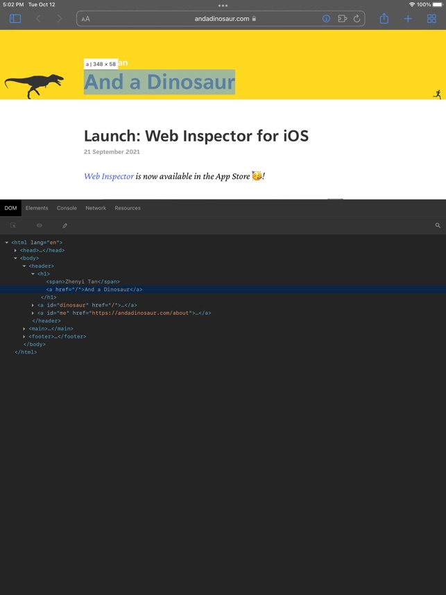Open the Network tab
Image resolution: width=446 pixels, height=595 pixels.
pos(96,208)
